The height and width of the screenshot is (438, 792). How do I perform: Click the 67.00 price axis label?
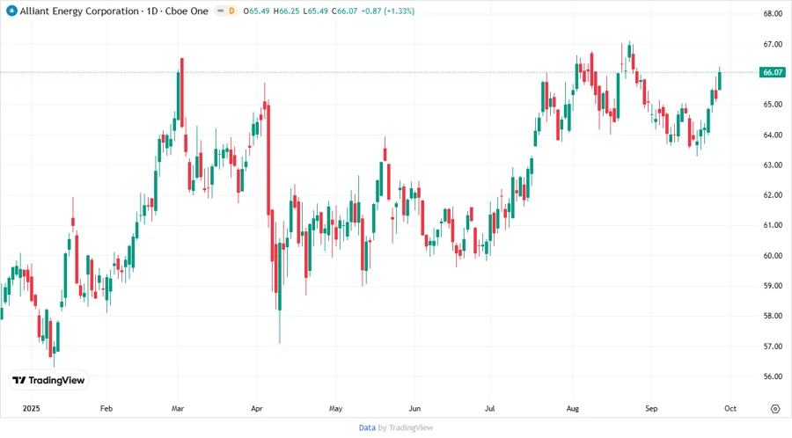point(773,44)
